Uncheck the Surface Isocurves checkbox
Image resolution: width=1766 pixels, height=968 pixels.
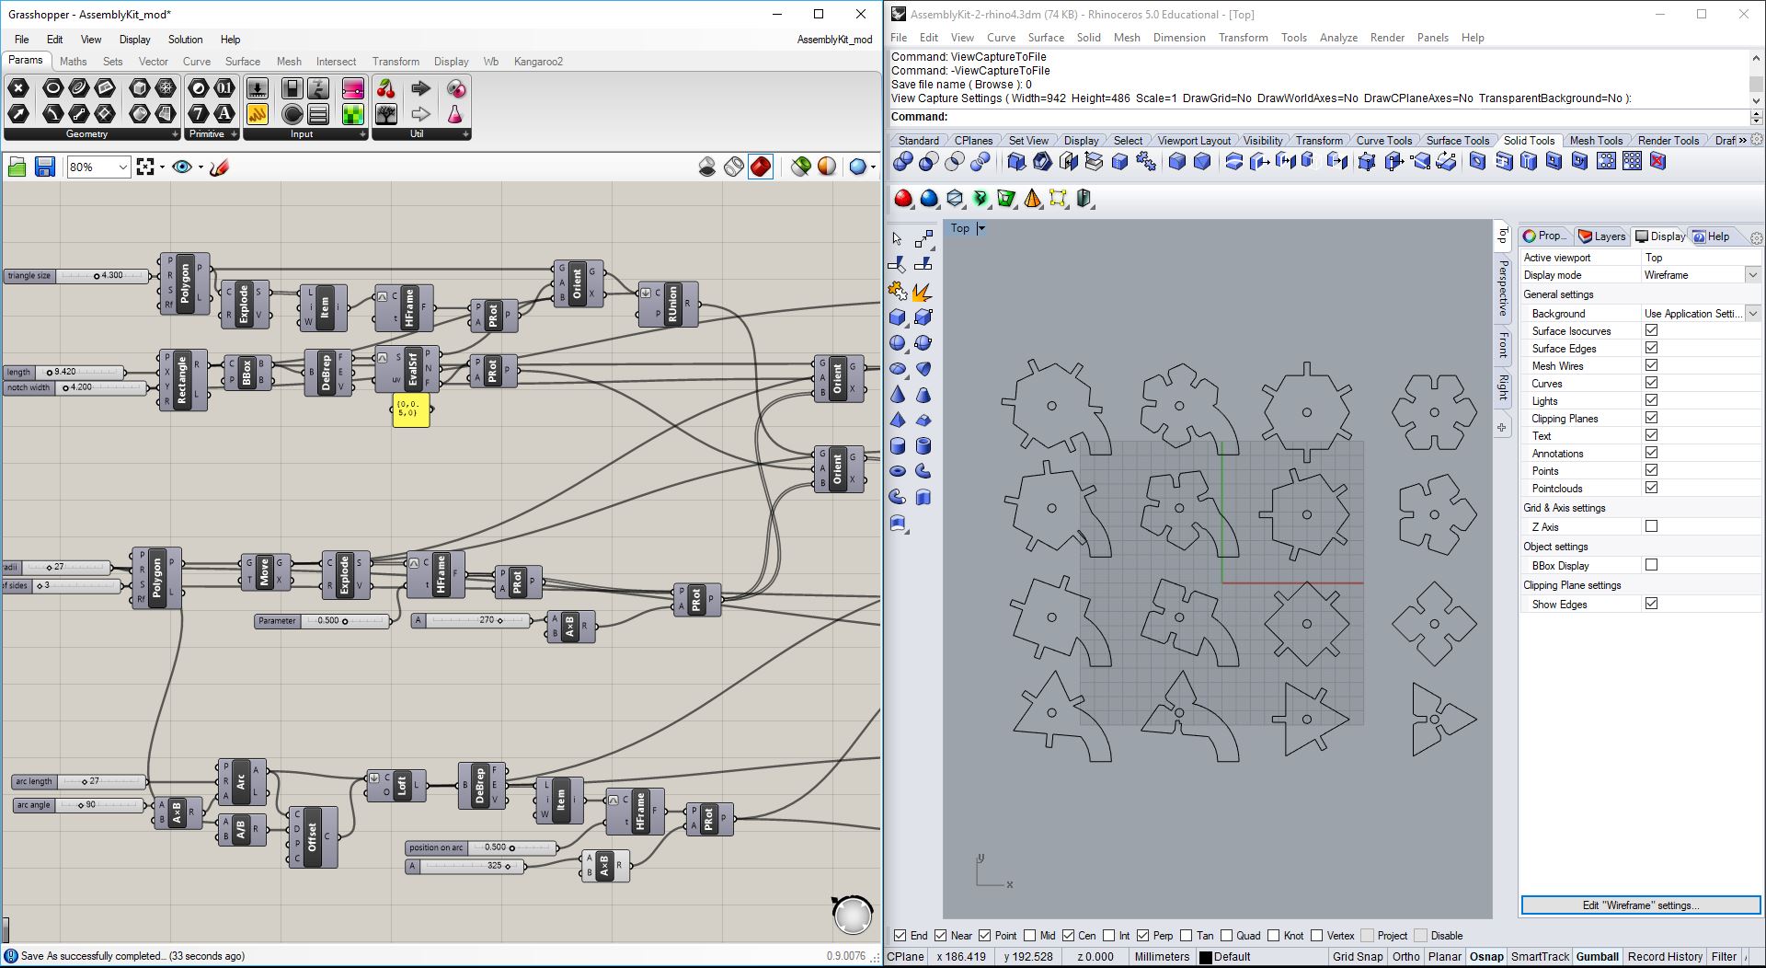click(x=1651, y=330)
